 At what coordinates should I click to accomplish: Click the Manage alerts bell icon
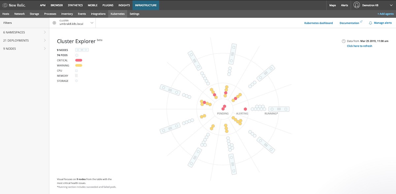370,23
